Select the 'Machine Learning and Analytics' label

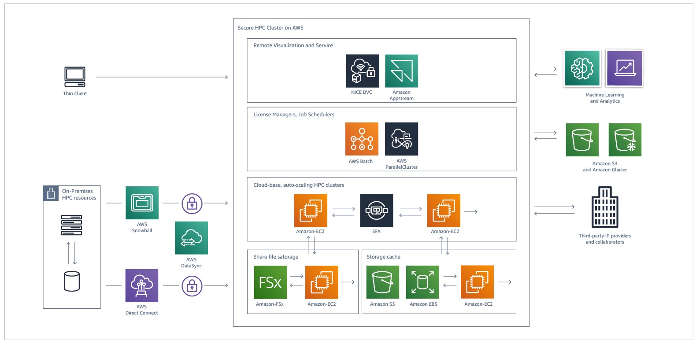pyautogui.click(x=605, y=98)
